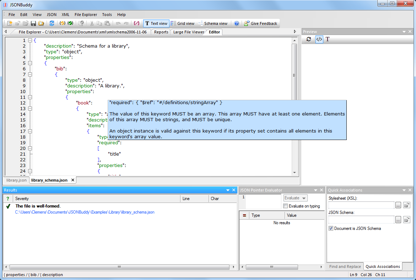This screenshot has height=280, width=416.
Task: Click the New document toolbar icon
Action: [10, 23]
